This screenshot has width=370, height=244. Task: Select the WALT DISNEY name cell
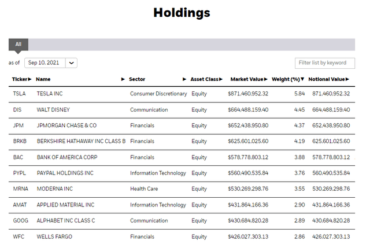pos(53,110)
